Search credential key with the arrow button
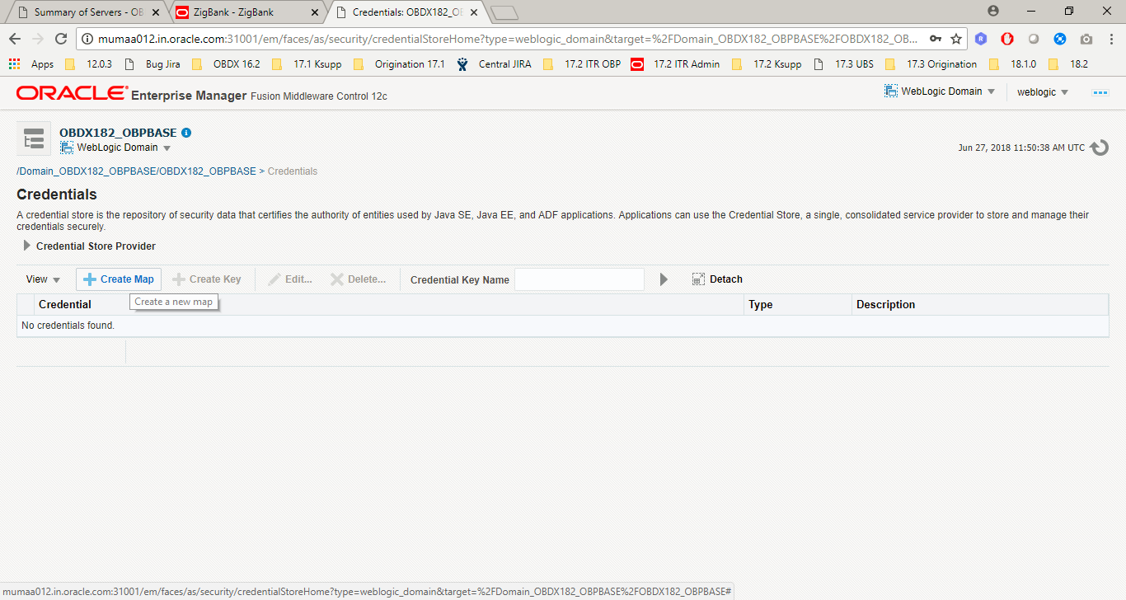The height and width of the screenshot is (600, 1126). [664, 279]
